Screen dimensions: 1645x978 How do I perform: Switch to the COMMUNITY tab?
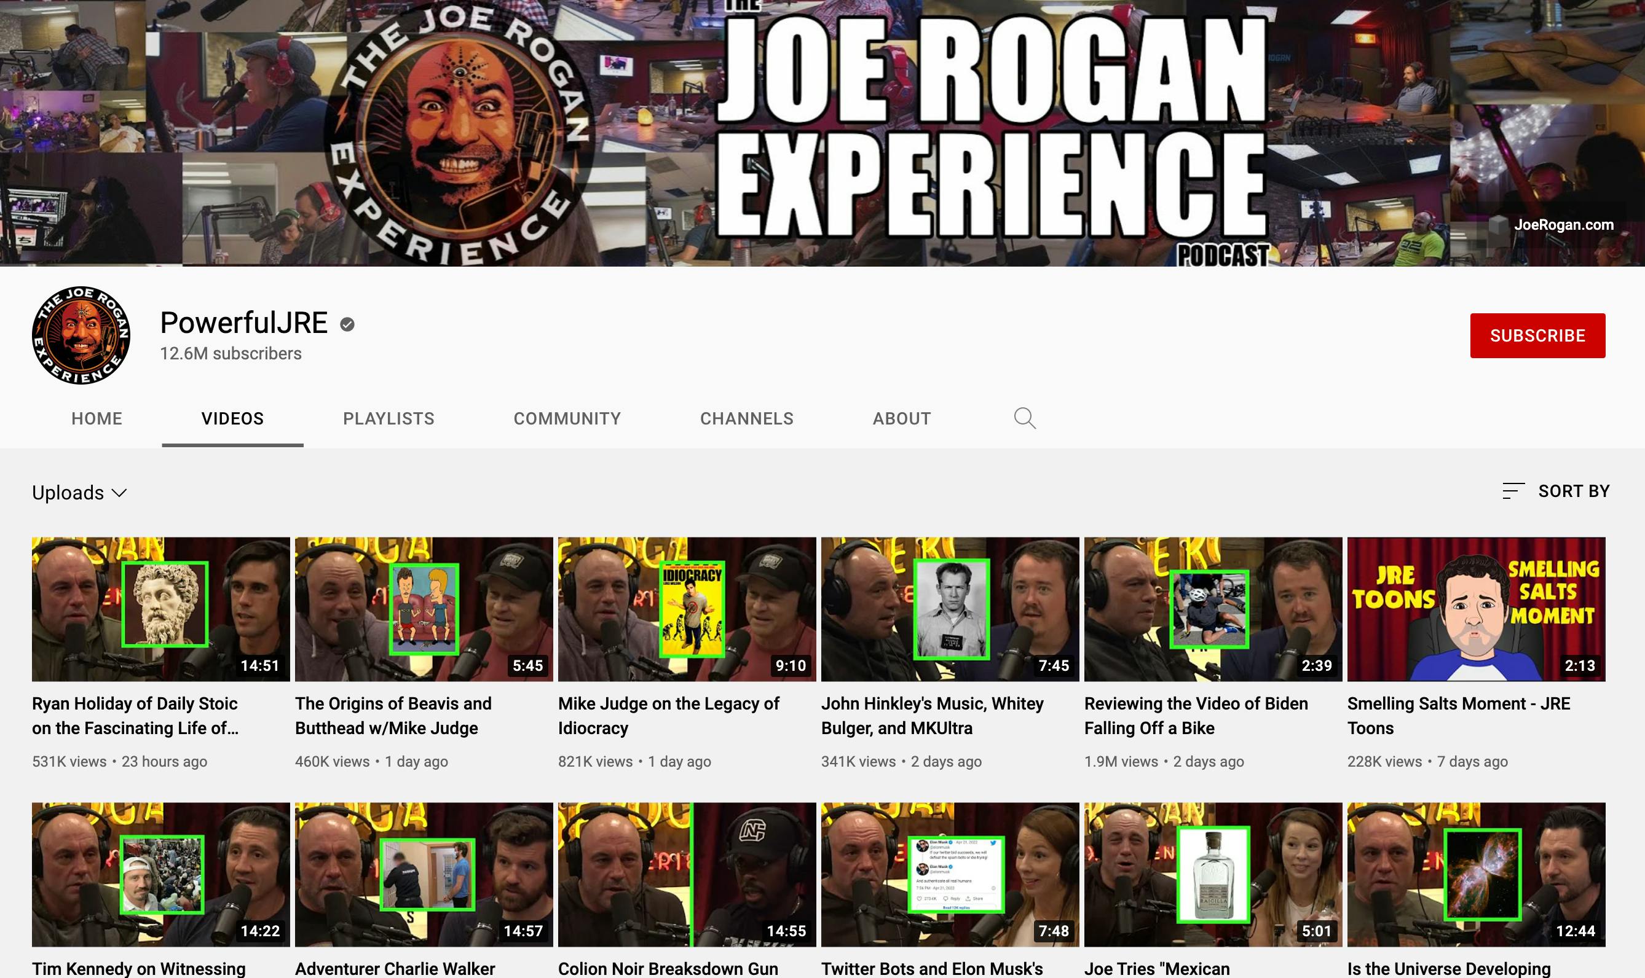[567, 418]
